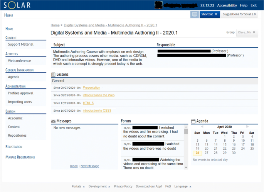The height and width of the screenshot is (192, 264).
Task: Open Support Material in sidebar
Action: [x=21, y=45]
